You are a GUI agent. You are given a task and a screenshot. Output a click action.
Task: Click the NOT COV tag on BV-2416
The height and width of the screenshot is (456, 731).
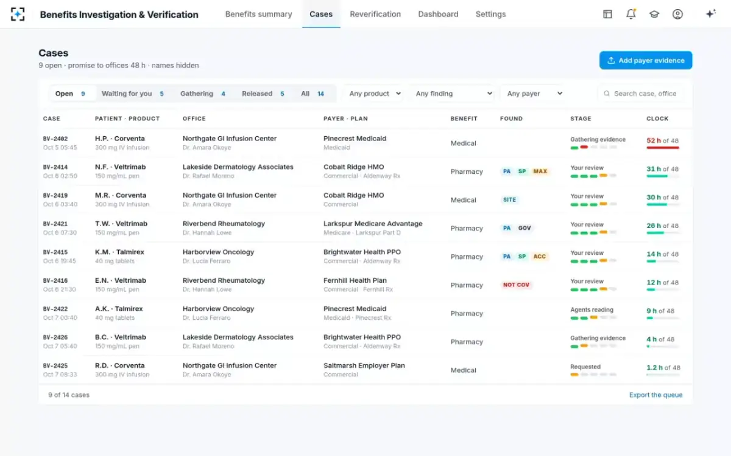pyautogui.click(x=517, y=285)
